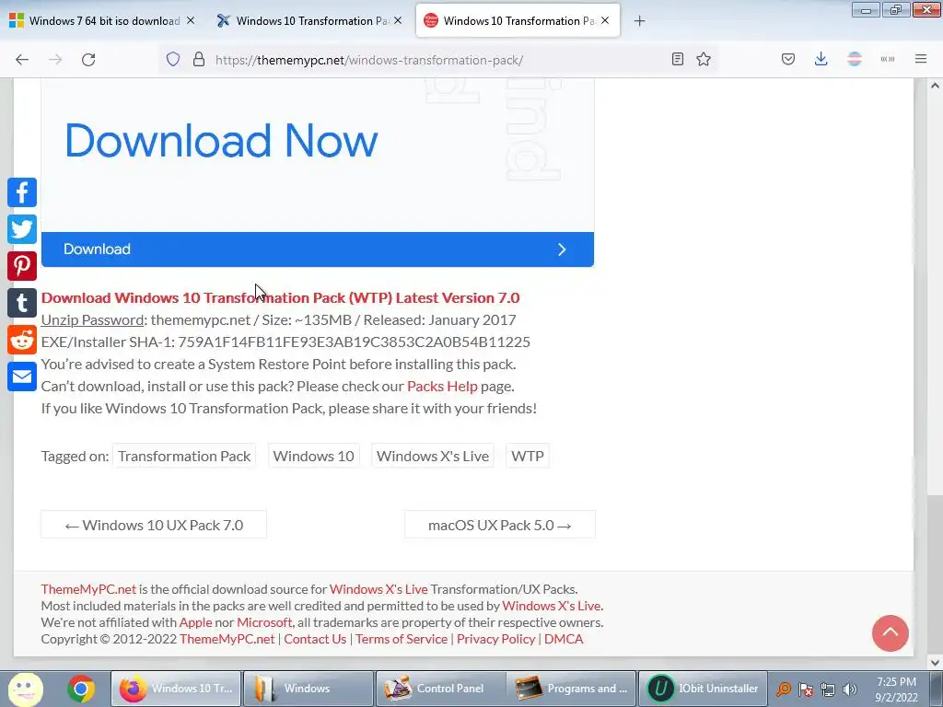Switch to IObit Uninstaller taskbar button
The image size is (943, 707).
(x=703, y=689)
